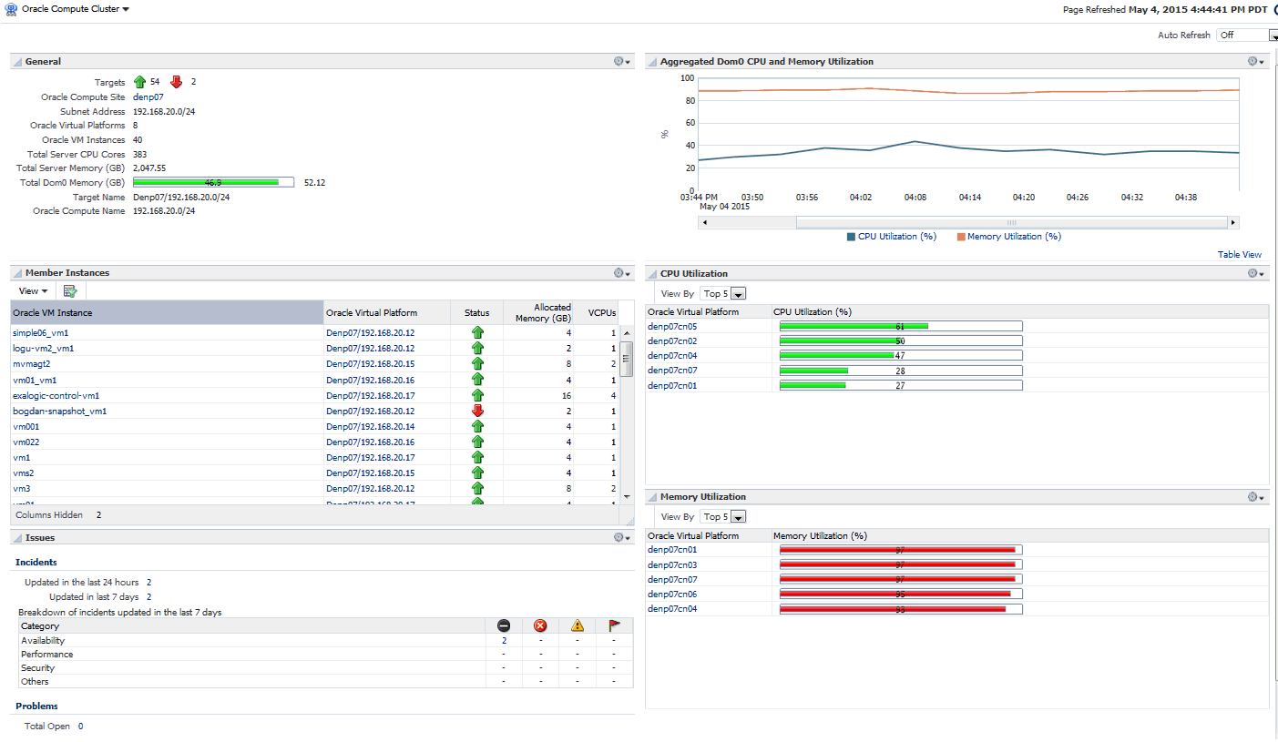Viewport: 1278px width, 742px height.
Task: Click the up status icon for vm001
Action: [477, 426]
